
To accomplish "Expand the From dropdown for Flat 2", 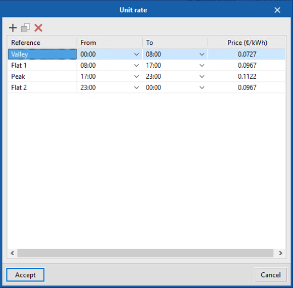I will [x=137, y=87].
